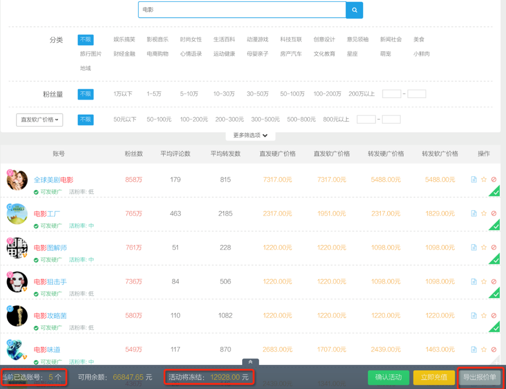This screenshot has height=389, width=506.
Task: Expand 更多筛选项 filter options
Action: pyautogui.click(x=250, y=135)
